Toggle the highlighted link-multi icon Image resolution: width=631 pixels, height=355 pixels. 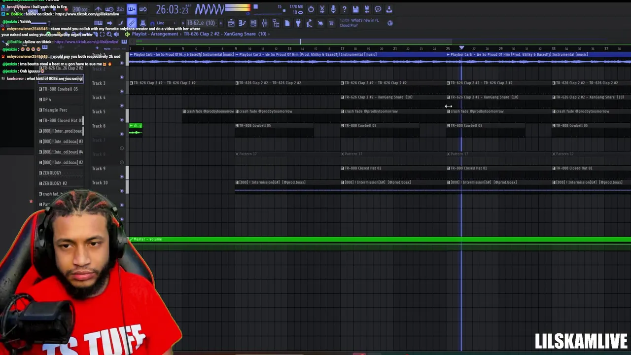click(x=132, y=23)
